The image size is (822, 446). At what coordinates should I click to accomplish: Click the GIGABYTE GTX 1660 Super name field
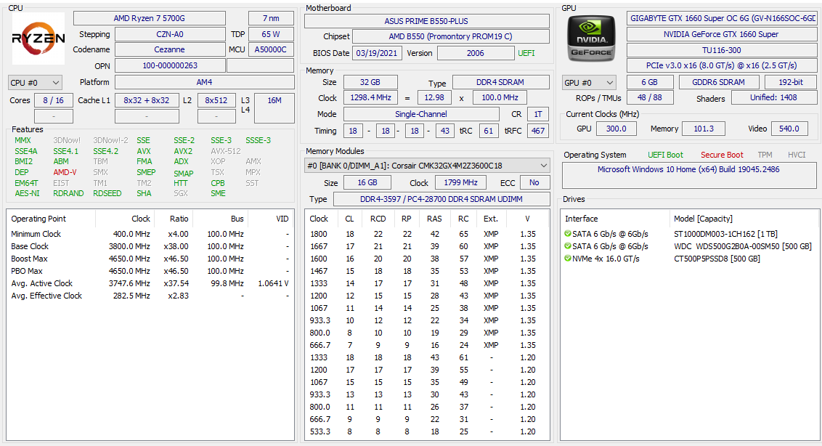coord(722,18)
